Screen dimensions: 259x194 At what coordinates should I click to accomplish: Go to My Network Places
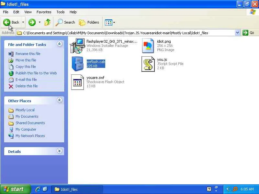click(x=30, y=136)
